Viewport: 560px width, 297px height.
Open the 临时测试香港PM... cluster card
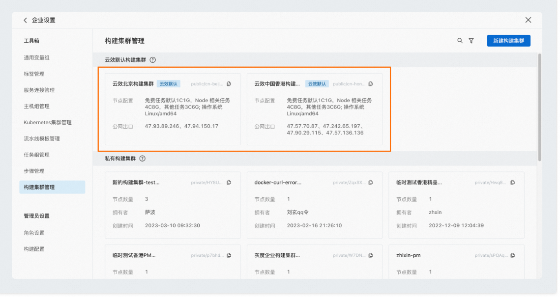click(173, 263)
